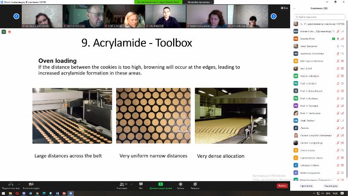Click the AS participant avatar
The width and height of the screenshot is (348, 196).
[x=296, y=54]
